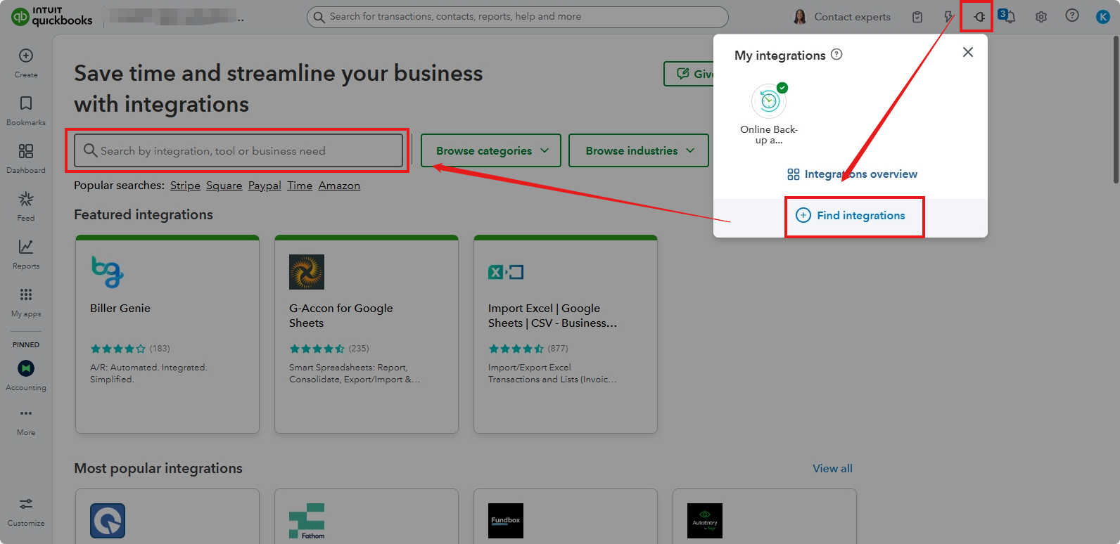Open Bookmarks in the sidebar
The width and height of the screenshot is (1120, 544).
(x=26, y=111)
